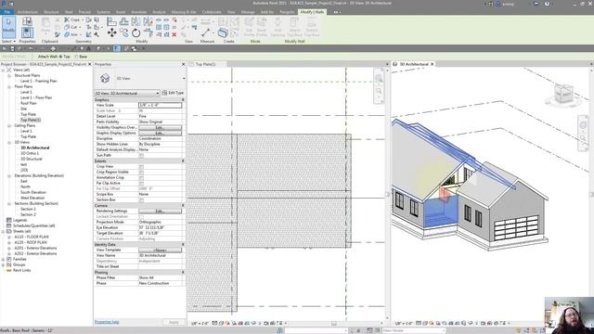Viewport: 594px width, 334px height.
Task: Open the Annotate ribbon tab
Action: point(138,12)
